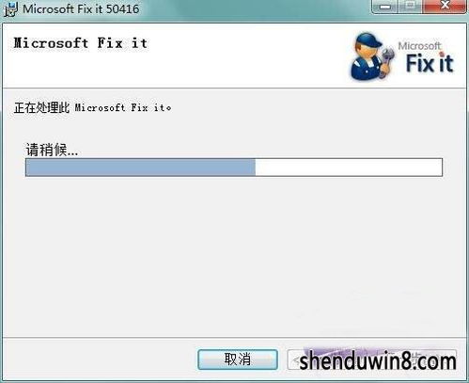Click the filled blue part of the progress bar
This screenshot has width=469, height=383.
click(x=140, y=168)
